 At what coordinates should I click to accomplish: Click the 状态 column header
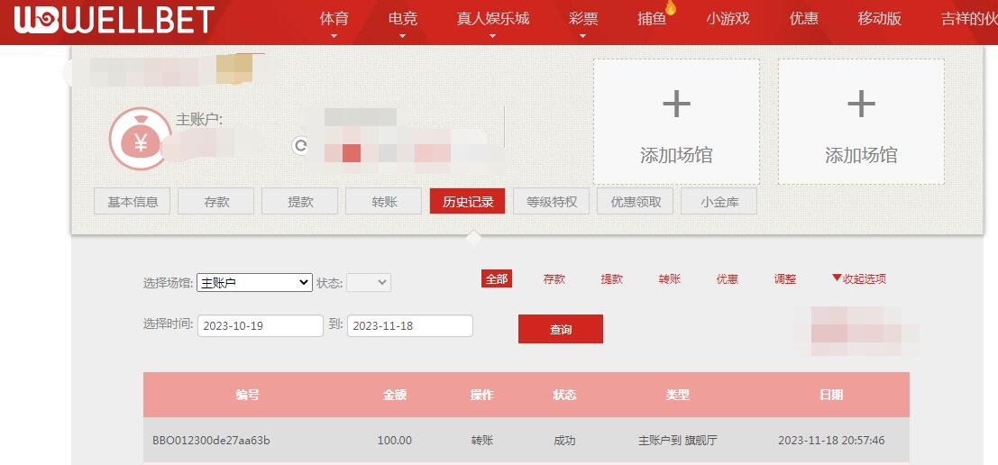click(564, 395)
